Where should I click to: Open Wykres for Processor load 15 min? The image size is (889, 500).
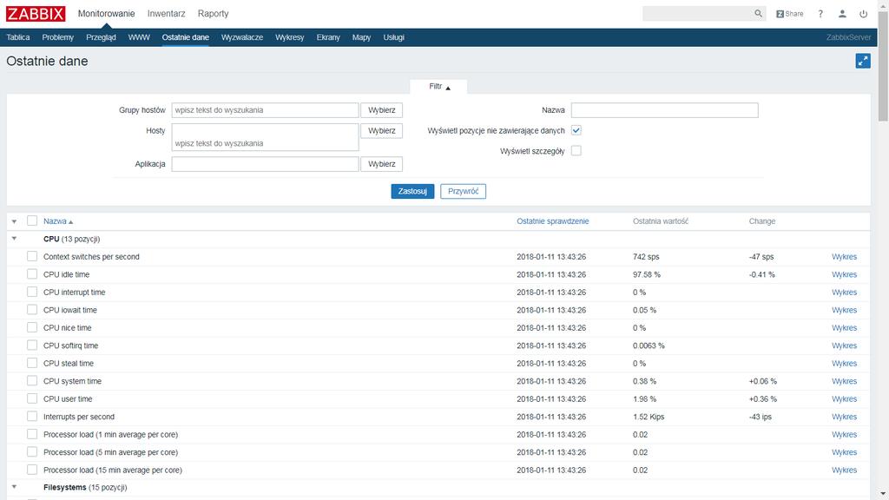[x=844, y=470]
